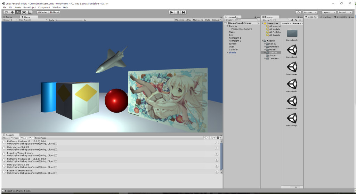Click the Hierarchy panel lock icon

pyautogui.click(x=255, y=17)
